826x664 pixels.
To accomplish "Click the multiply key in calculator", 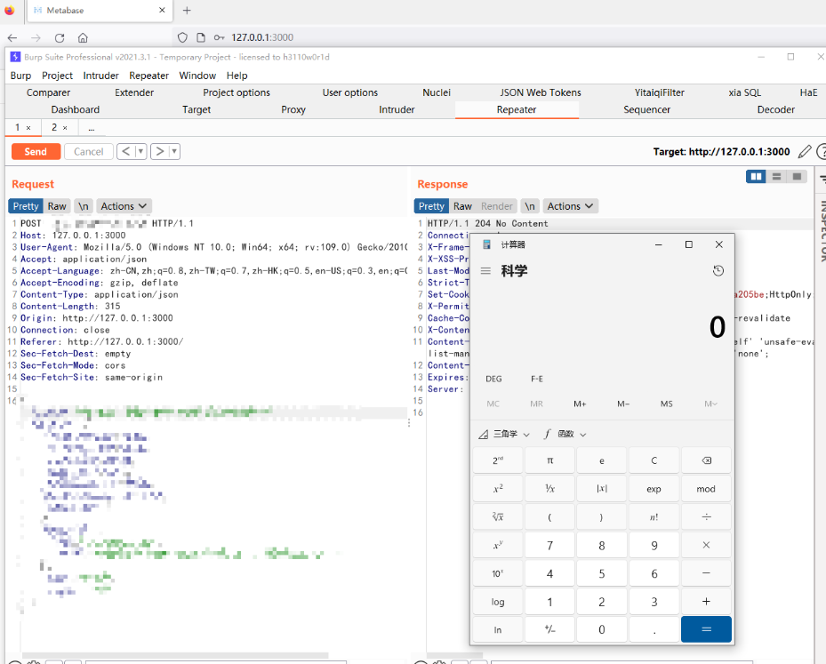I will click(707, 546).
